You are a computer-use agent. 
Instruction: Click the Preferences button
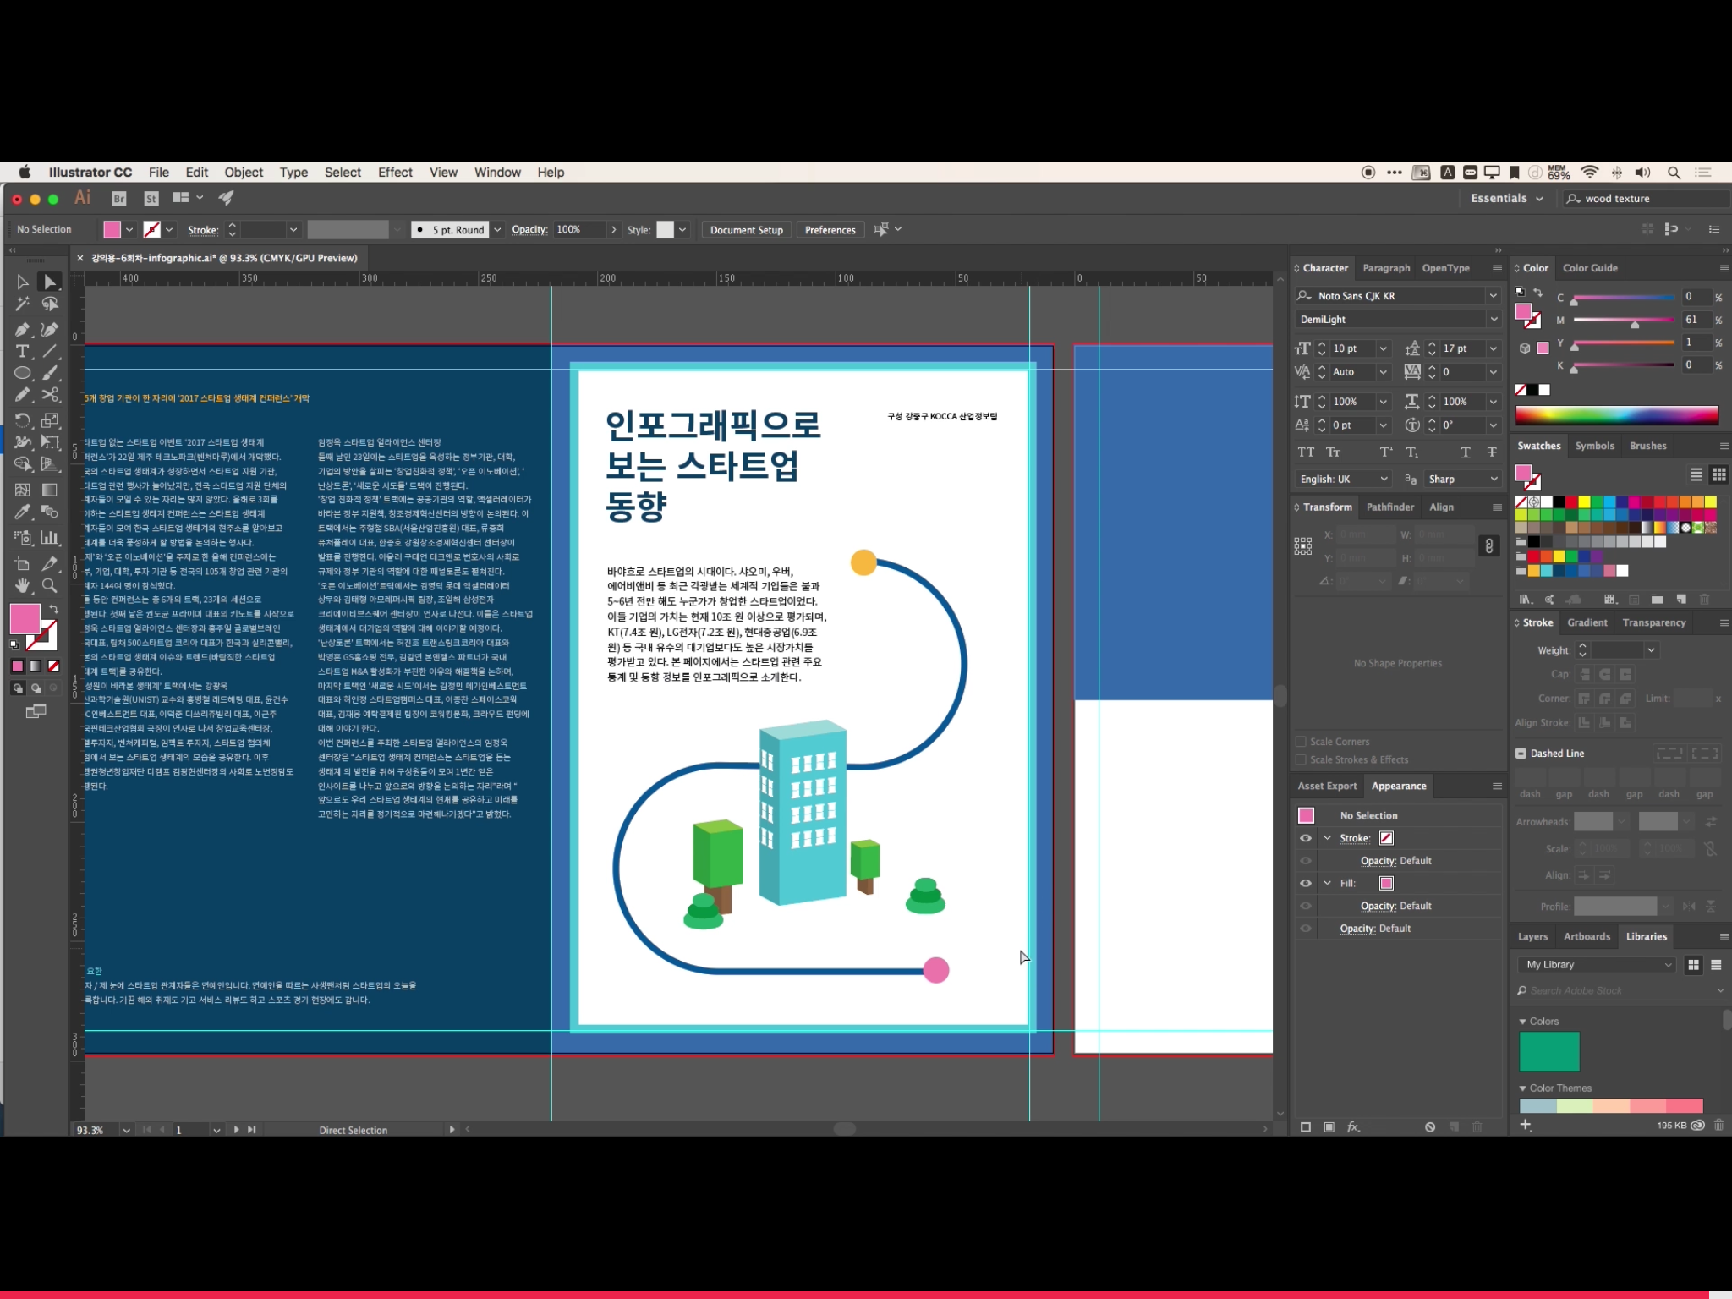(830, 230)
